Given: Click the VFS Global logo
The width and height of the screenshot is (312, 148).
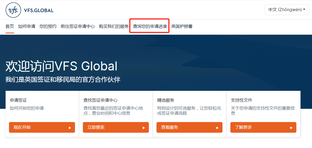Looking at the screenshot, I should click(29, 10).
